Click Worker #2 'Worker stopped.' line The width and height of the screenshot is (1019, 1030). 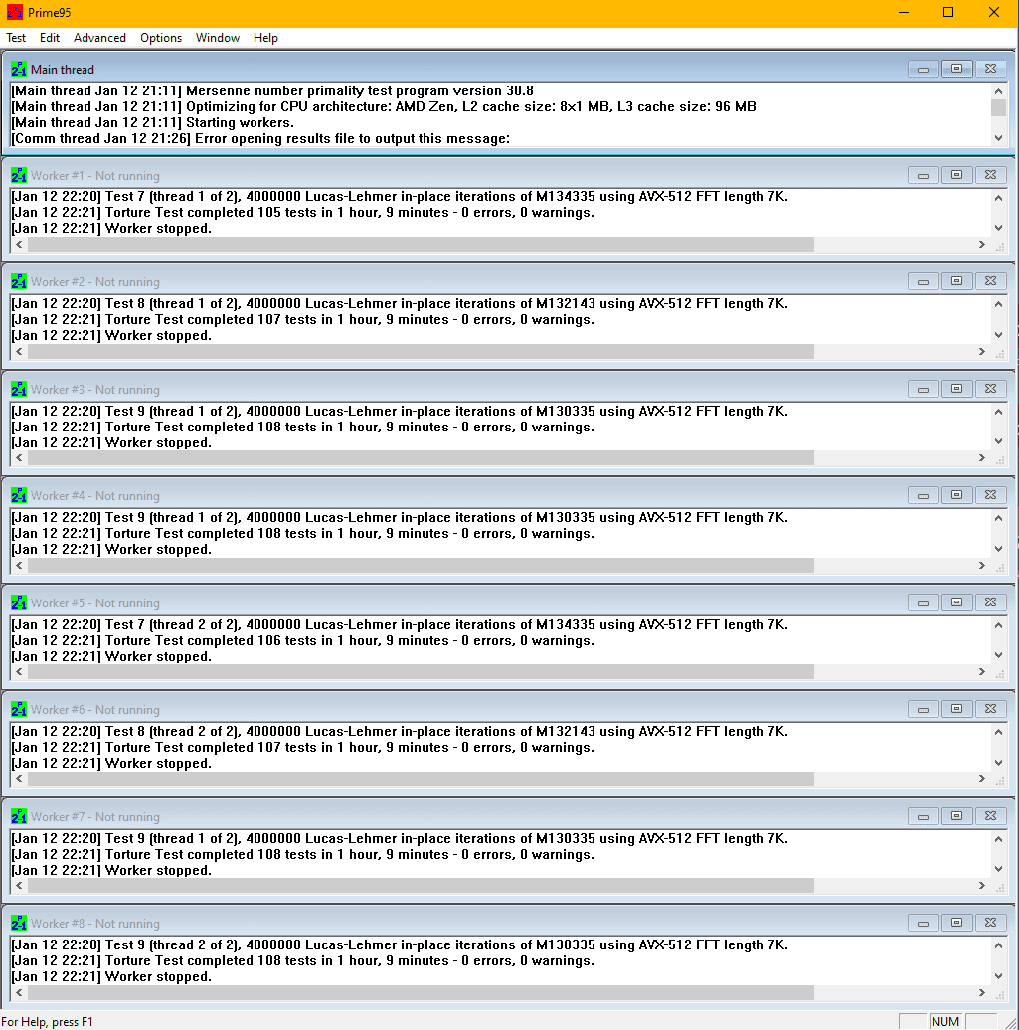pyautogui.click(x=111, y=336)
